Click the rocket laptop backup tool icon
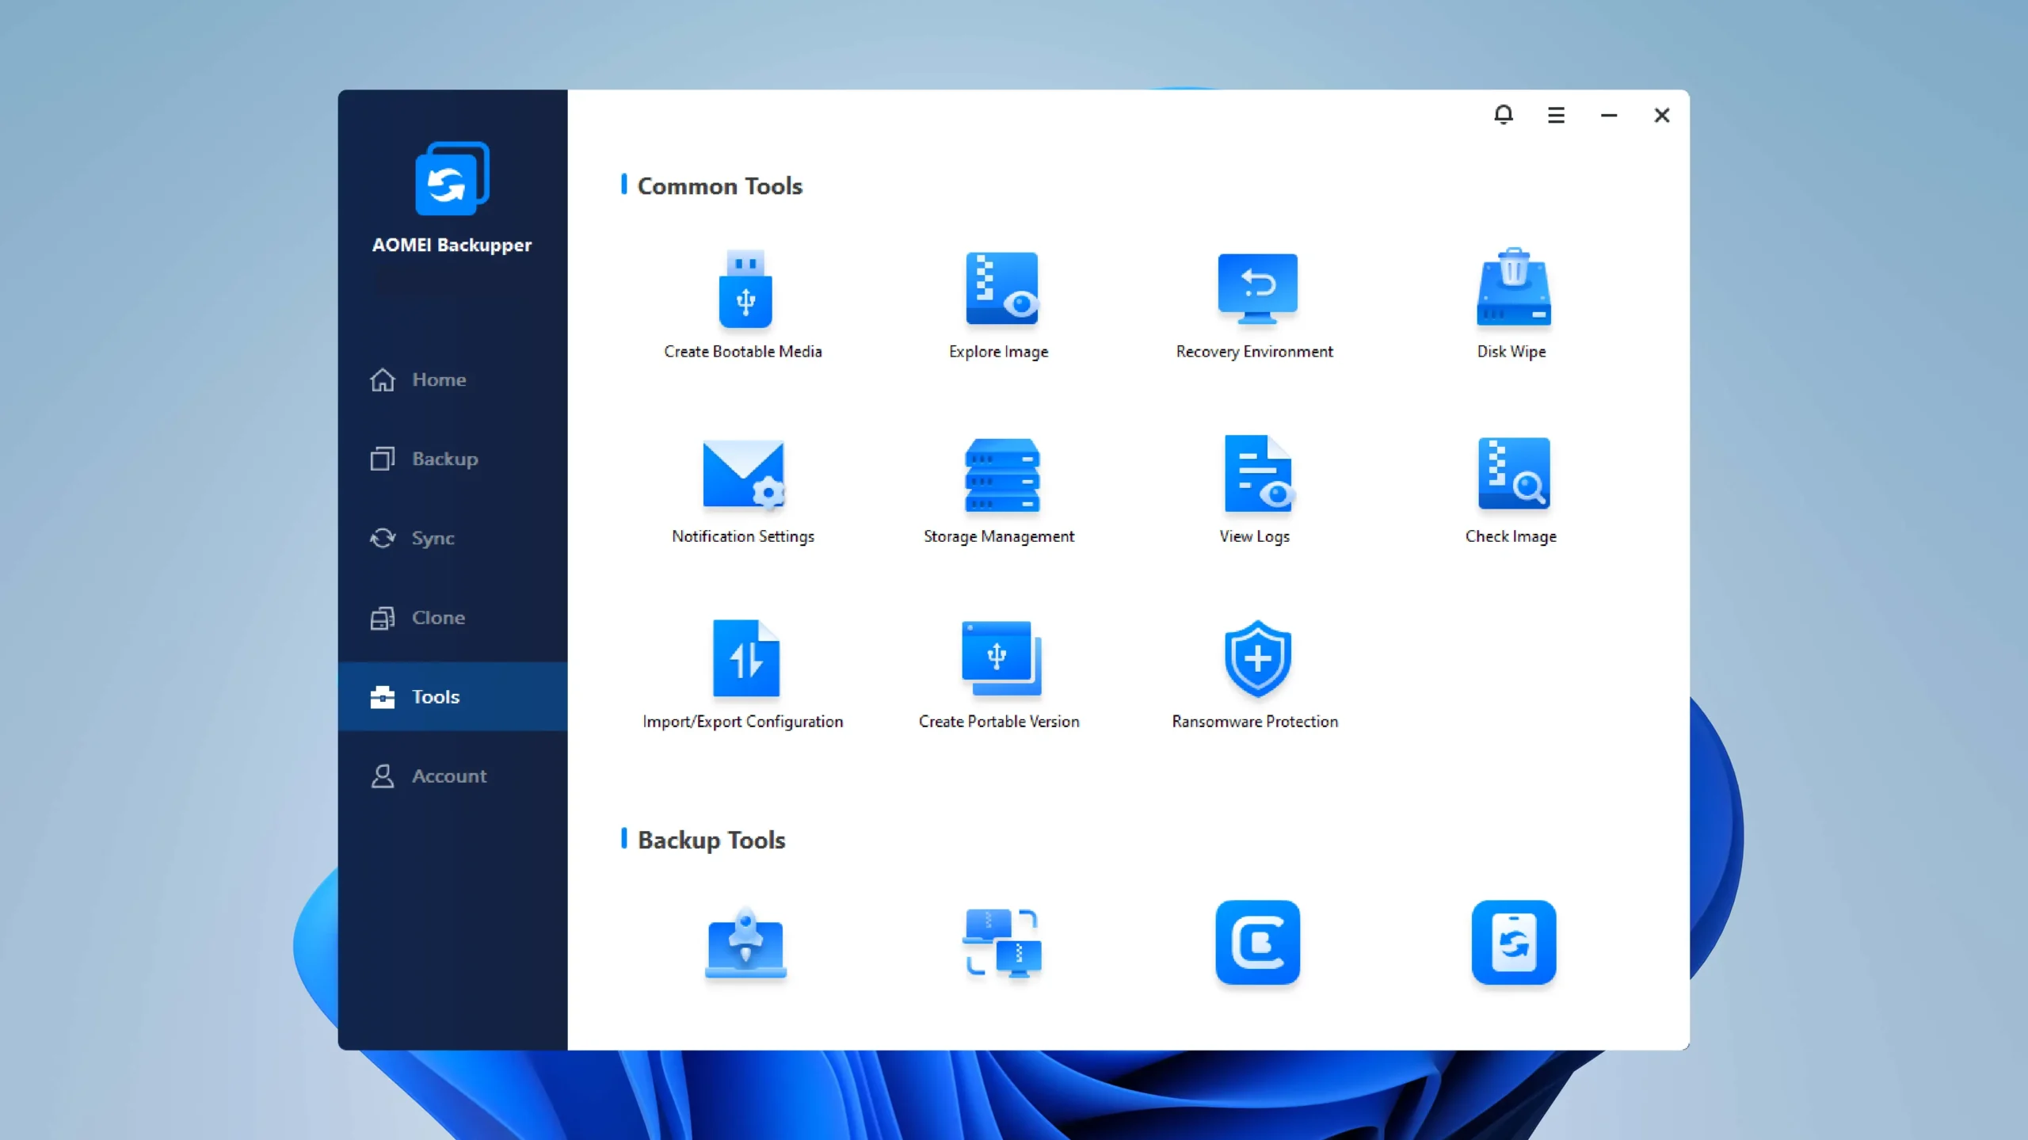 [745, 943]
